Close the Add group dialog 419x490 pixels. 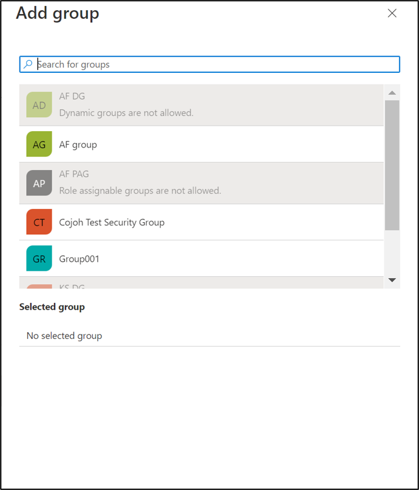(x=392, y=13)
